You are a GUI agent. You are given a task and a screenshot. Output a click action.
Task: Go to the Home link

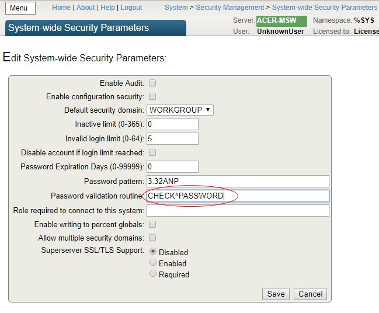[x=61, y=8]
